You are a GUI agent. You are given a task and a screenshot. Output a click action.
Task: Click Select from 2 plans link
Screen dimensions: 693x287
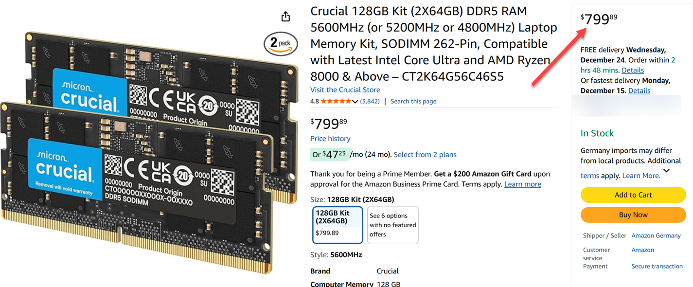point(425,155)
